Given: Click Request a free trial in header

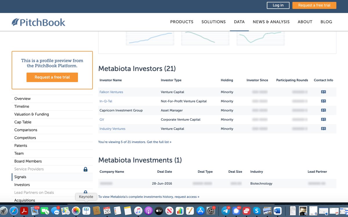Looking at the screenshot, I should (314, 5).
